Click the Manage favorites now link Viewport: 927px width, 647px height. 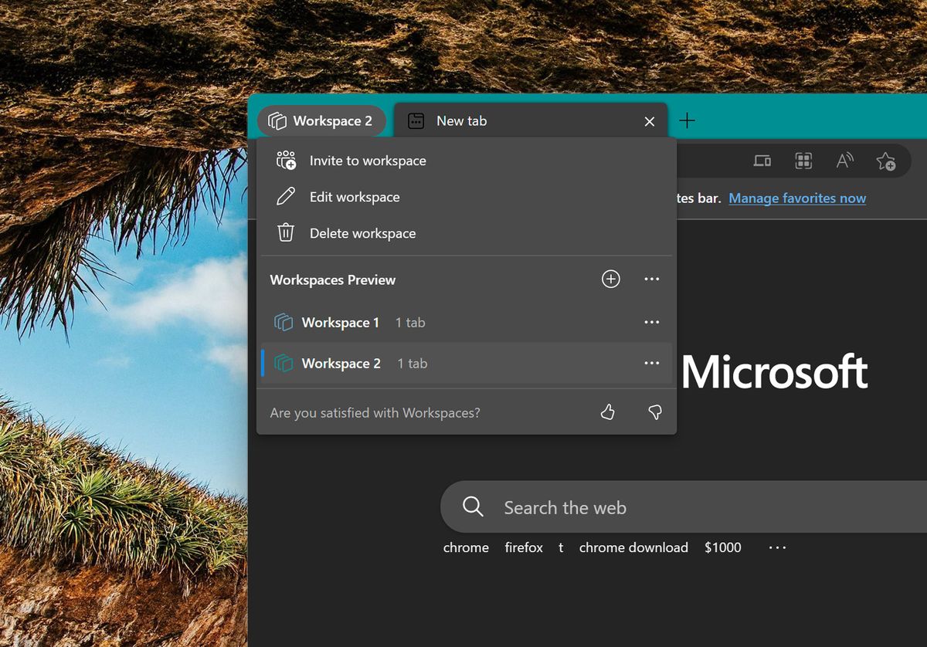797,198
